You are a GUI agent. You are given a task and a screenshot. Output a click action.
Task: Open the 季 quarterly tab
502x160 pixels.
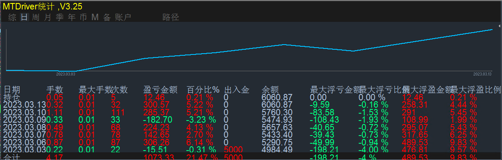(x=59, y=18)
